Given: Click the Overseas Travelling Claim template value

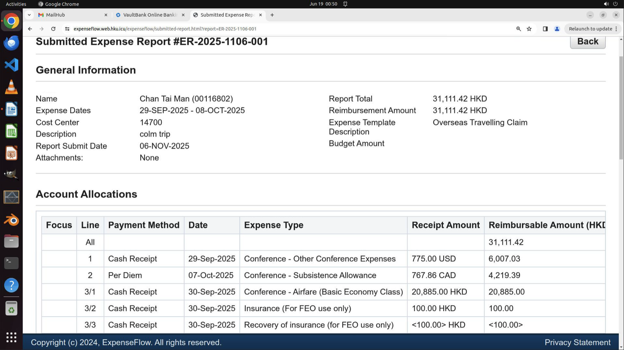Looking at the screenshot, I should click(x=480, y=123).
